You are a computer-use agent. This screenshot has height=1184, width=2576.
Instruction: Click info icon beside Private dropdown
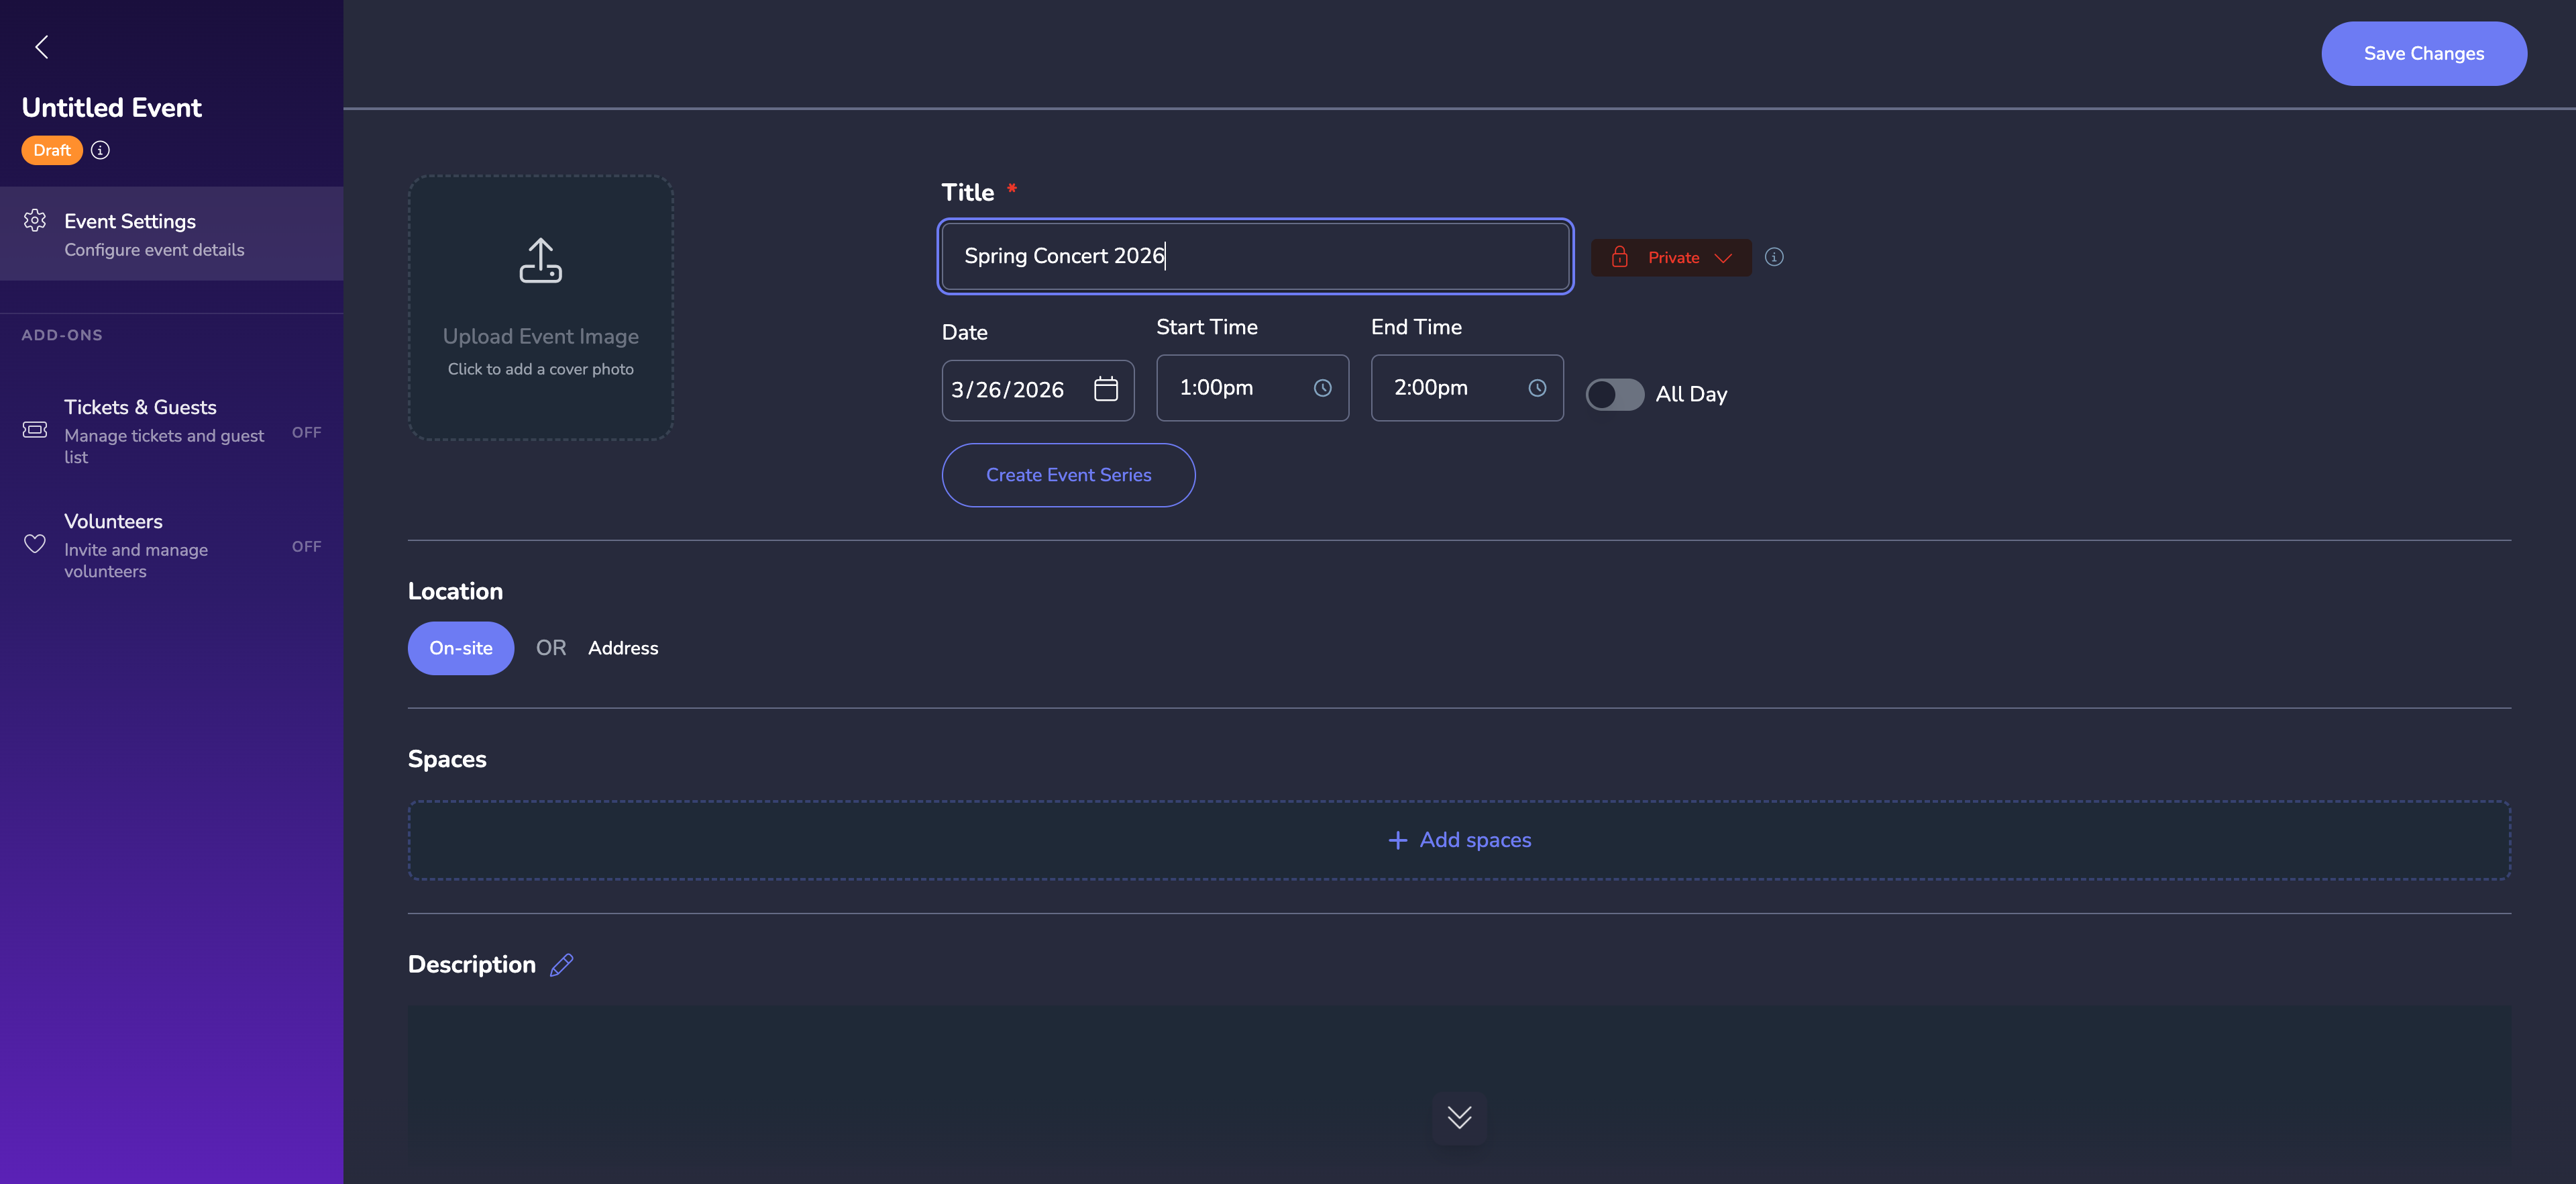[1773, 257]
